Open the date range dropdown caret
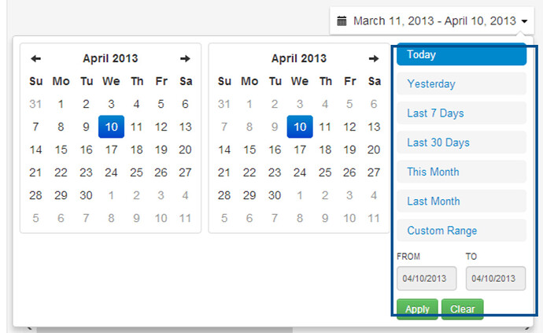This screenshot has height=333, width=543. tap(525, 21)
